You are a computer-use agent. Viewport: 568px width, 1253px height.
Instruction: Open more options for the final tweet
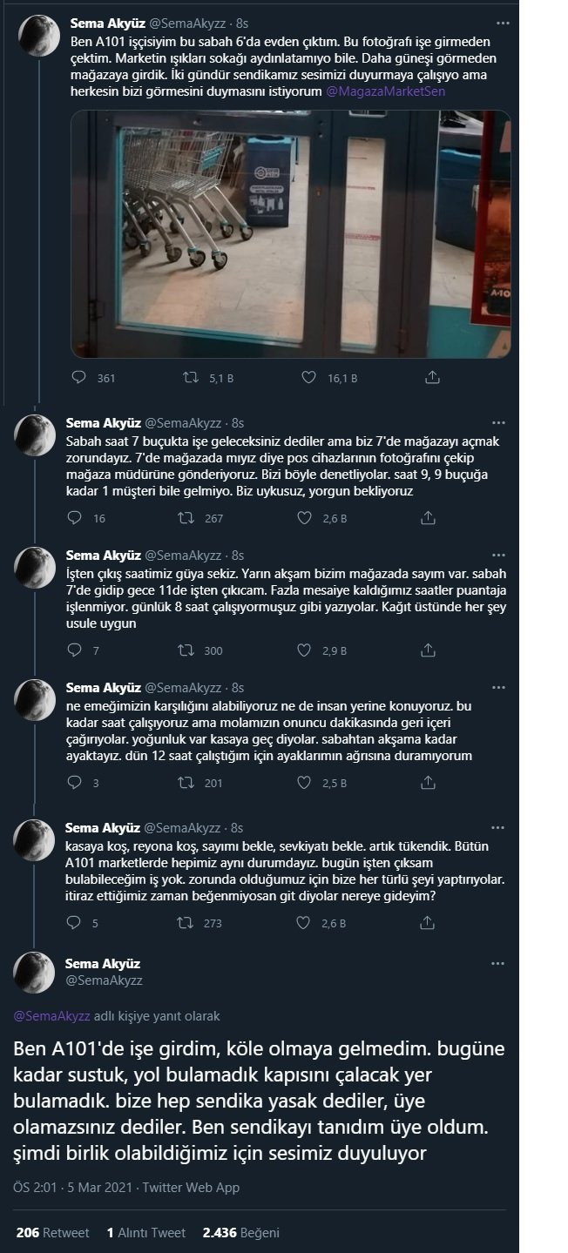(x=499, y=963)
